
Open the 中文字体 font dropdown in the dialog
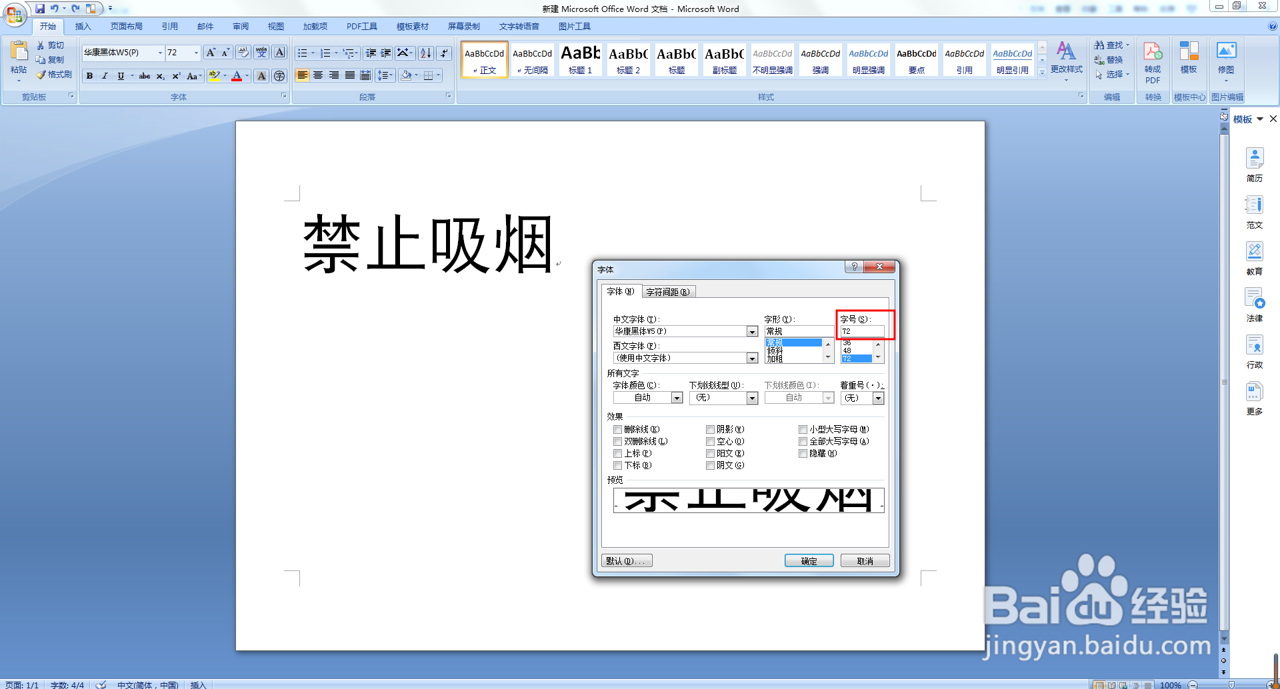click(x=751, y=331)
